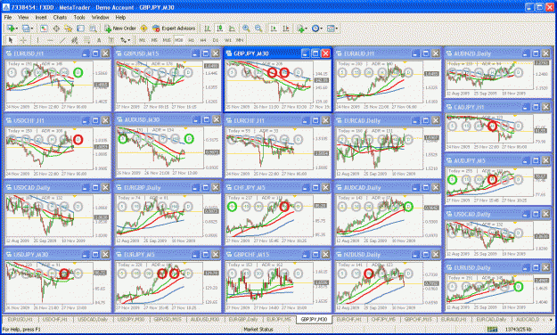Open the Arrows objects dropdown
Screen dimensions: 557x335
125,40
